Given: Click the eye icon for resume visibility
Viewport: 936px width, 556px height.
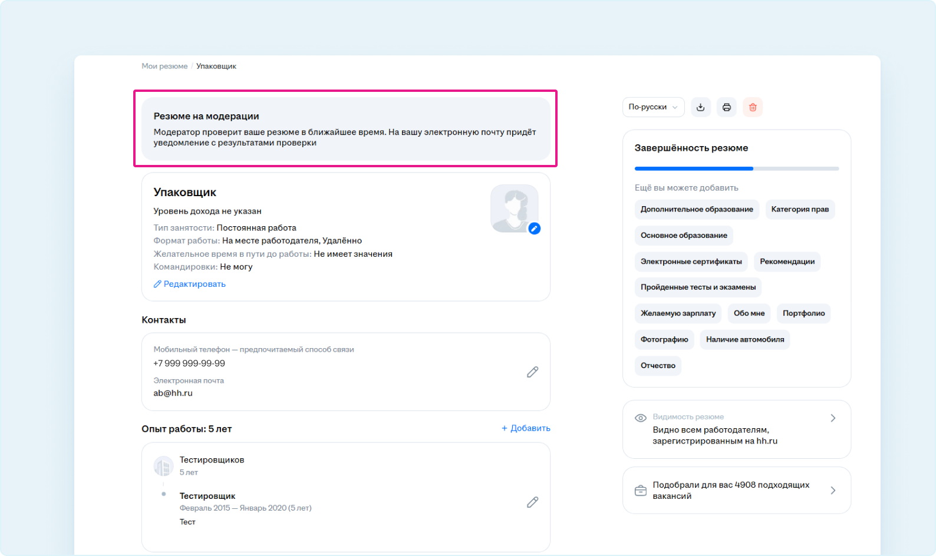Looking at the screenshot, I should [640, 418].
